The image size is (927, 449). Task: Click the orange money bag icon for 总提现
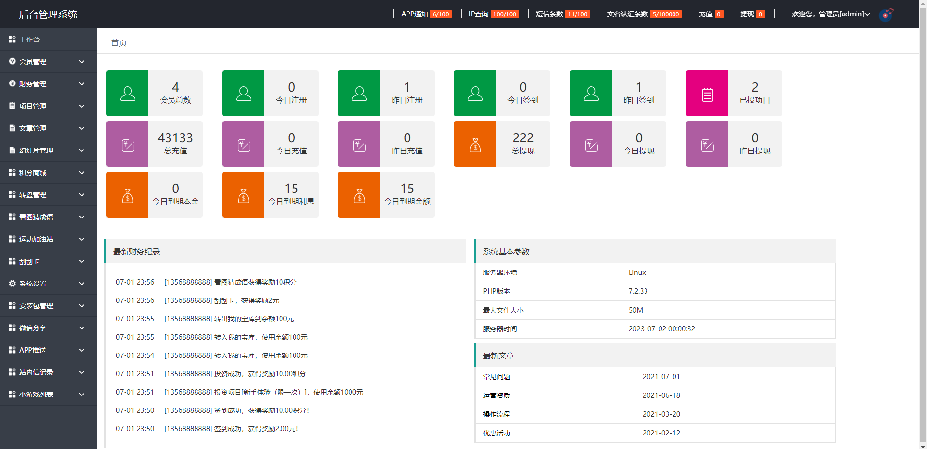tap(475, 144)
